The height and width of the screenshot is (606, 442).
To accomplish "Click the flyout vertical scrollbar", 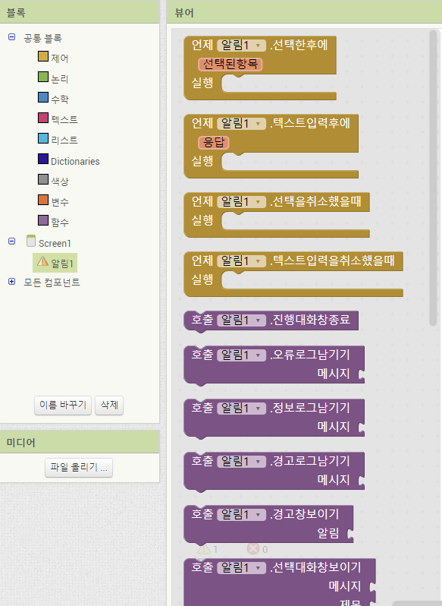I will tap(433, 178).
